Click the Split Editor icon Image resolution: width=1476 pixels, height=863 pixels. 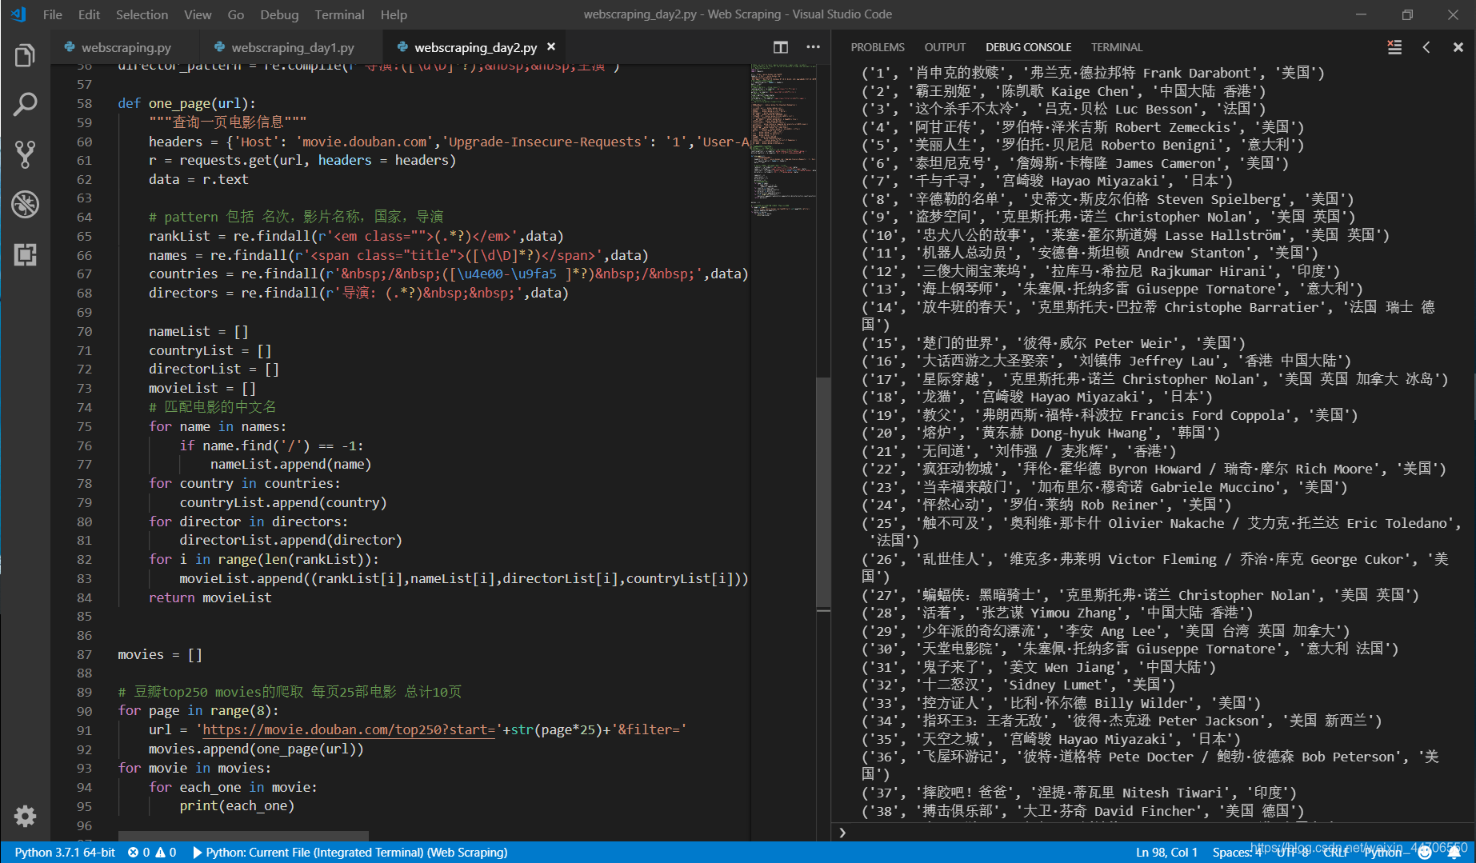(x=781, y=47)
